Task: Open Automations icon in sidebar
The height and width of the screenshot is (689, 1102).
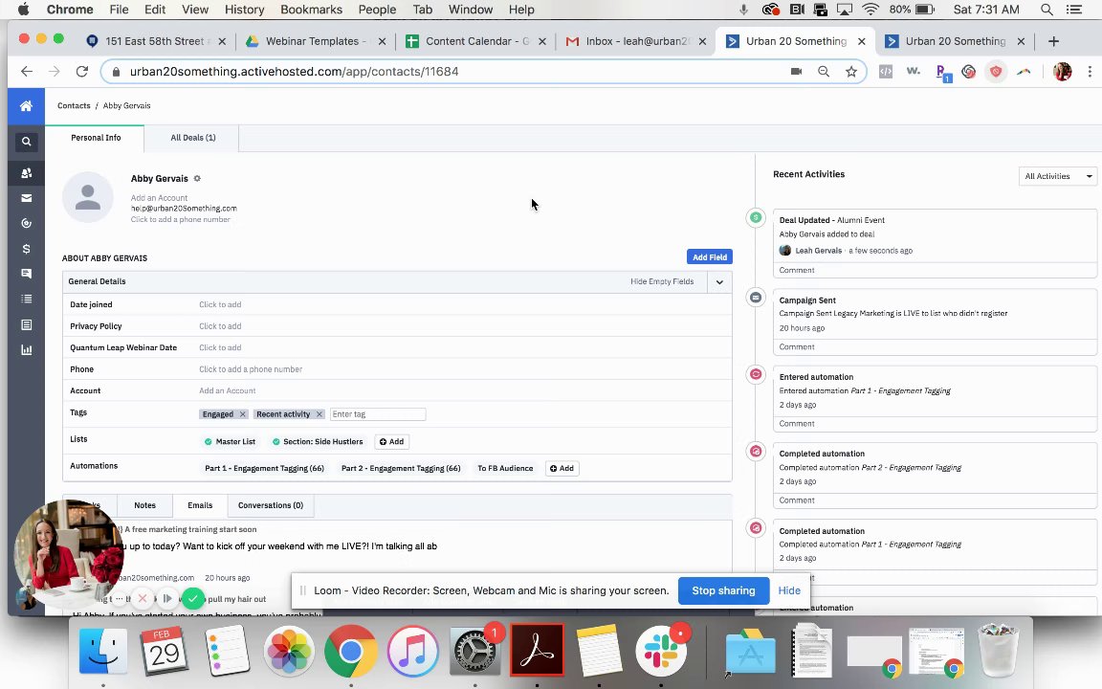Action: (x=26, y=224)
